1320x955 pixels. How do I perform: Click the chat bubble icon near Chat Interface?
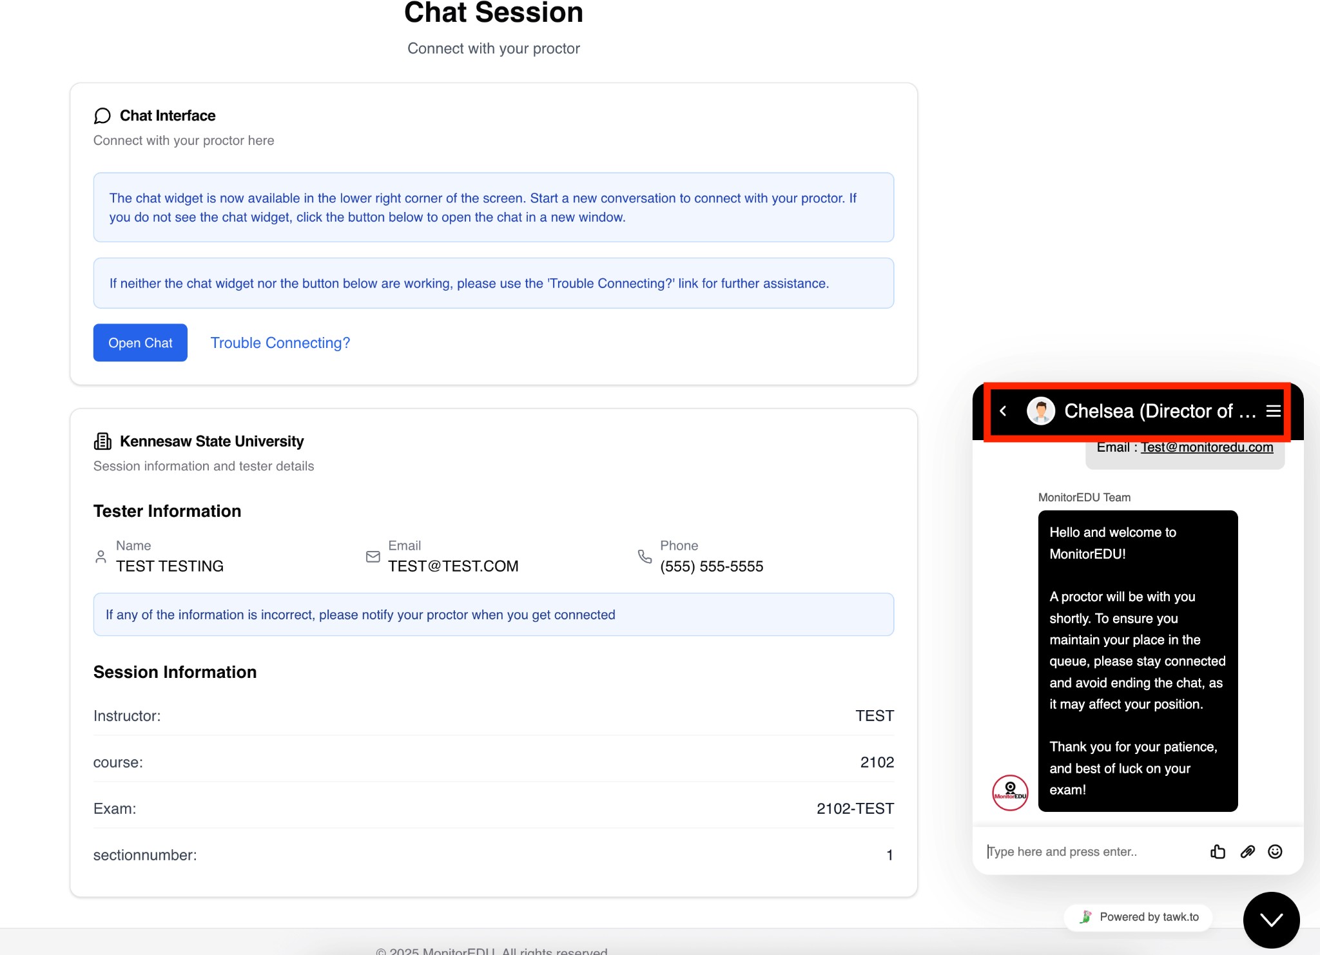pyautogui.click(x=102, y=116)
